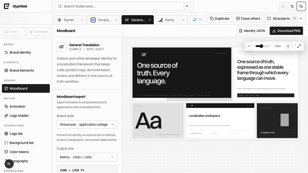Viewport: 308px width, 173px height.
Task: Adjust the canvas zoom slider
Action: coord(263,46)
